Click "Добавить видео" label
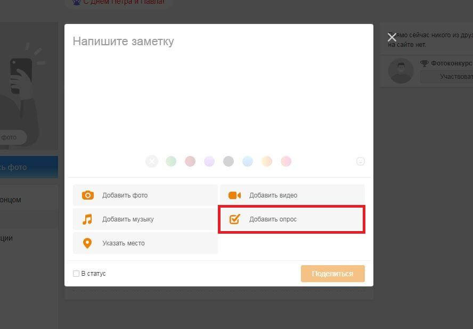Image resolution: width=473 pixels, height=329 pixels. click(273, 195)
